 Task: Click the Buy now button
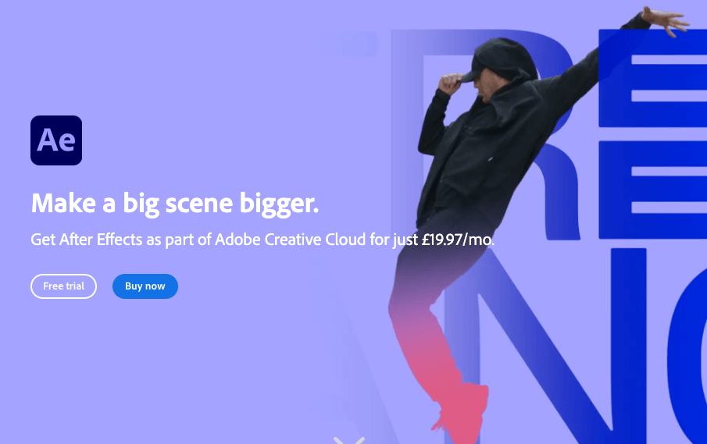pos(145,286)
